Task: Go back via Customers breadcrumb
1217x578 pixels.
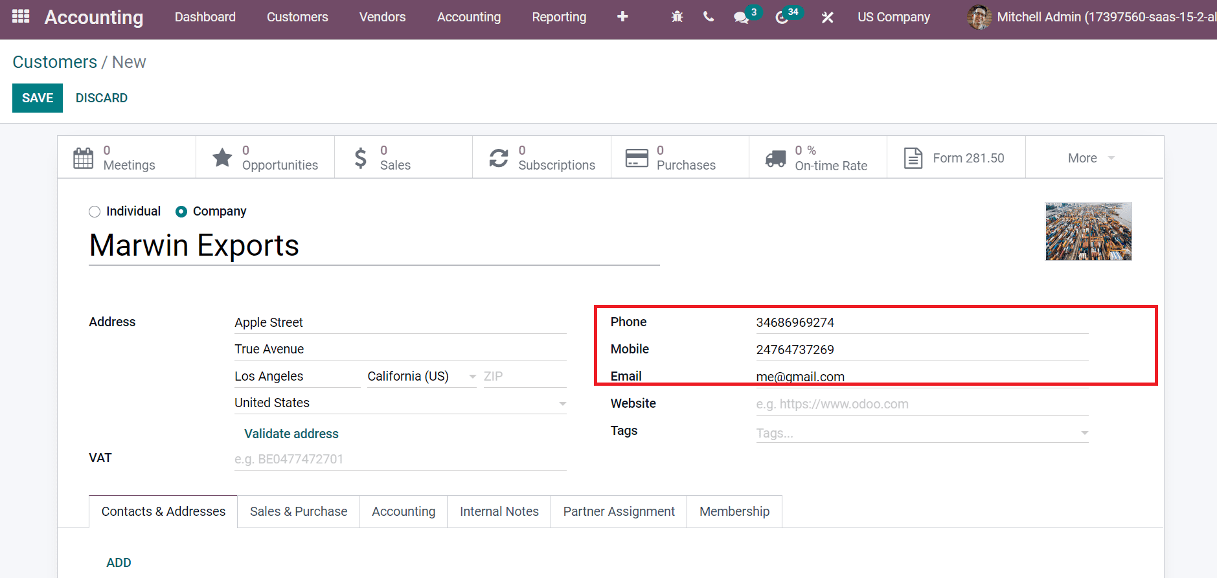Action: pyautogui.click(x=55, y=62)
